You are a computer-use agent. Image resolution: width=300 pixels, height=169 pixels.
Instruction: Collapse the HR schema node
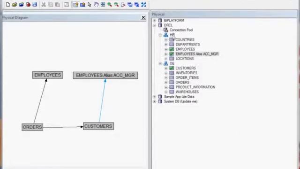pos(160,35)
